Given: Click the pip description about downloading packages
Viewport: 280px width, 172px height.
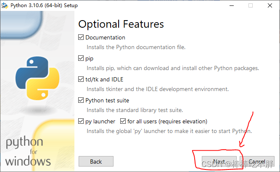Looking at the screenshot, I should click(x=173, y=68).
